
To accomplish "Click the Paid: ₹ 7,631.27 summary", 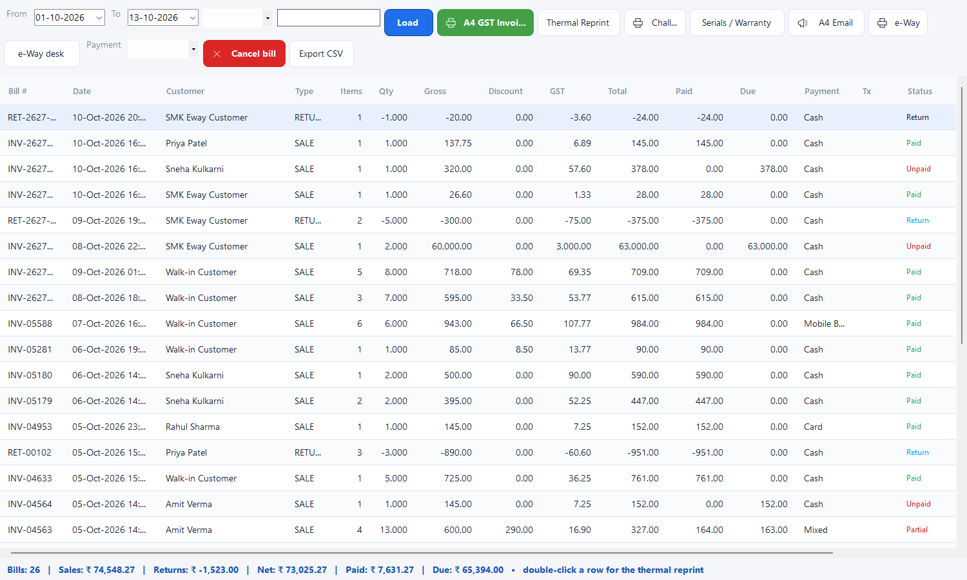I will click(380, 570).
